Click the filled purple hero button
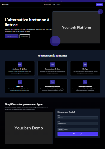Screen dimensions: 105x149 point(12,36)
